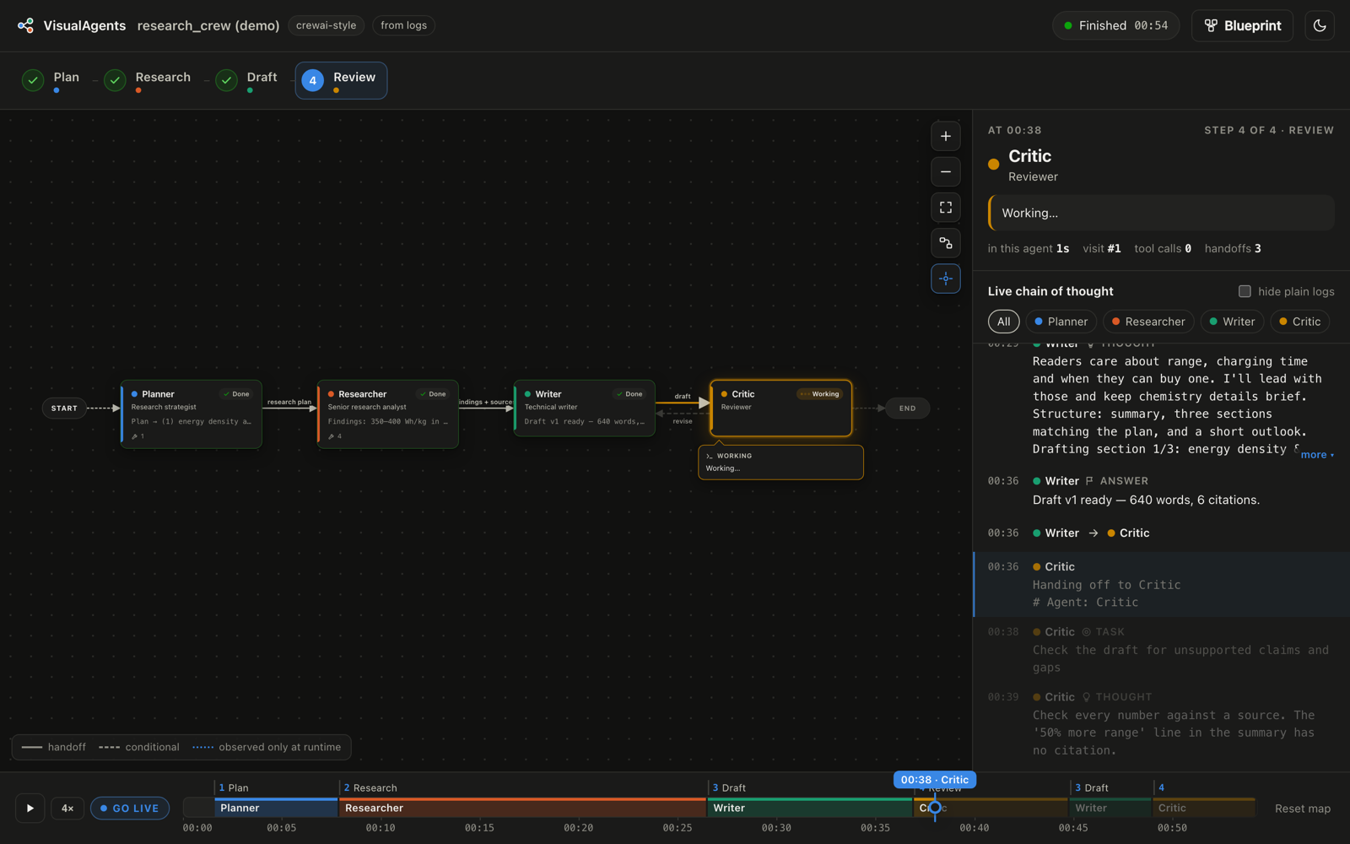This screenshot has height=844, width=1350.
Task: Click the Finished 00:54 status pill
Action: (1115, 25)
